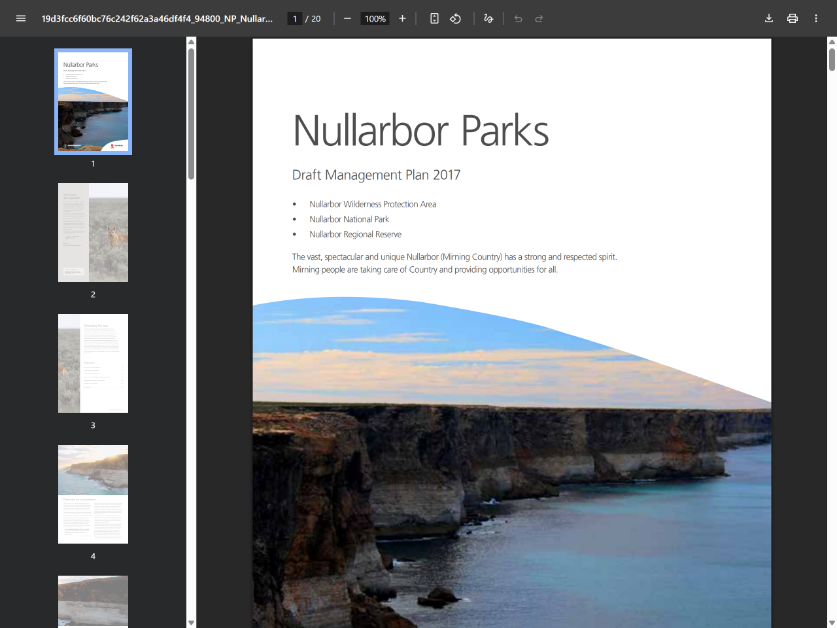Print the document
This screenshot has height=628, width=837.
click(793, 18)
